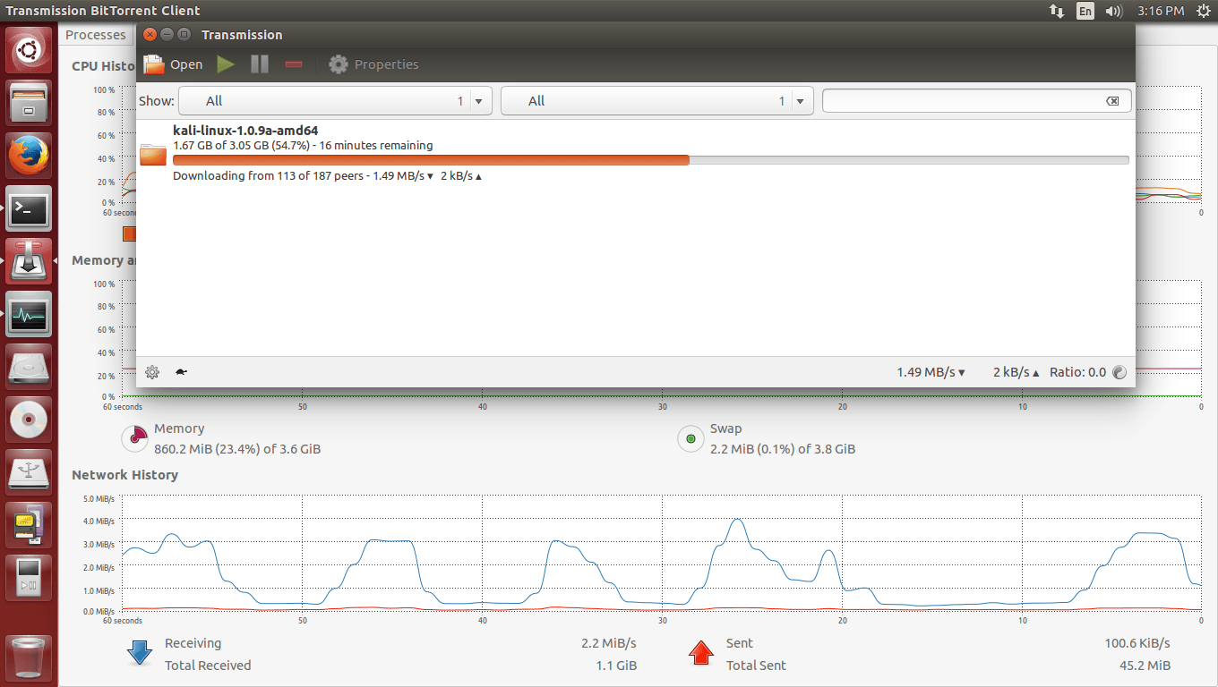Open the network indicator in the top panel
The image size is (1218, 687).
pos(1057,11)
